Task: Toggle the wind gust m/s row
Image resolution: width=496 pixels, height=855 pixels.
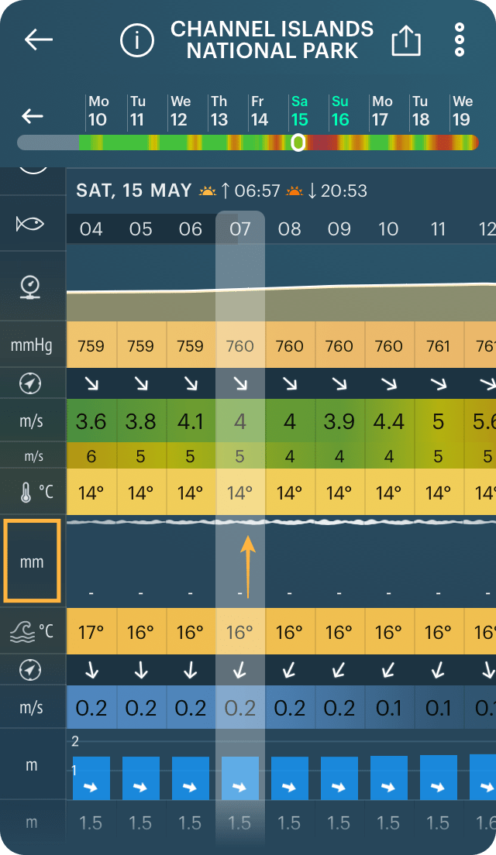Action: click(31, 456)
